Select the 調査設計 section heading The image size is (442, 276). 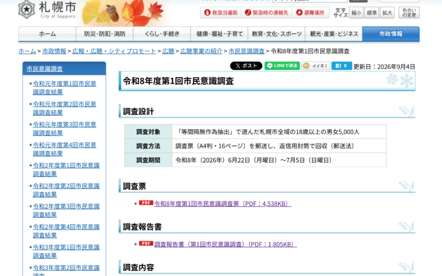[x=139, y=112]
